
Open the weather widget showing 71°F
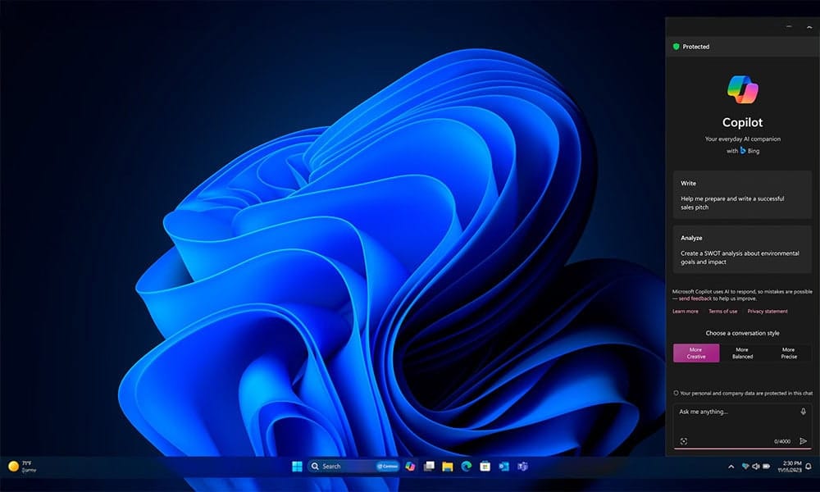point(22,466)
